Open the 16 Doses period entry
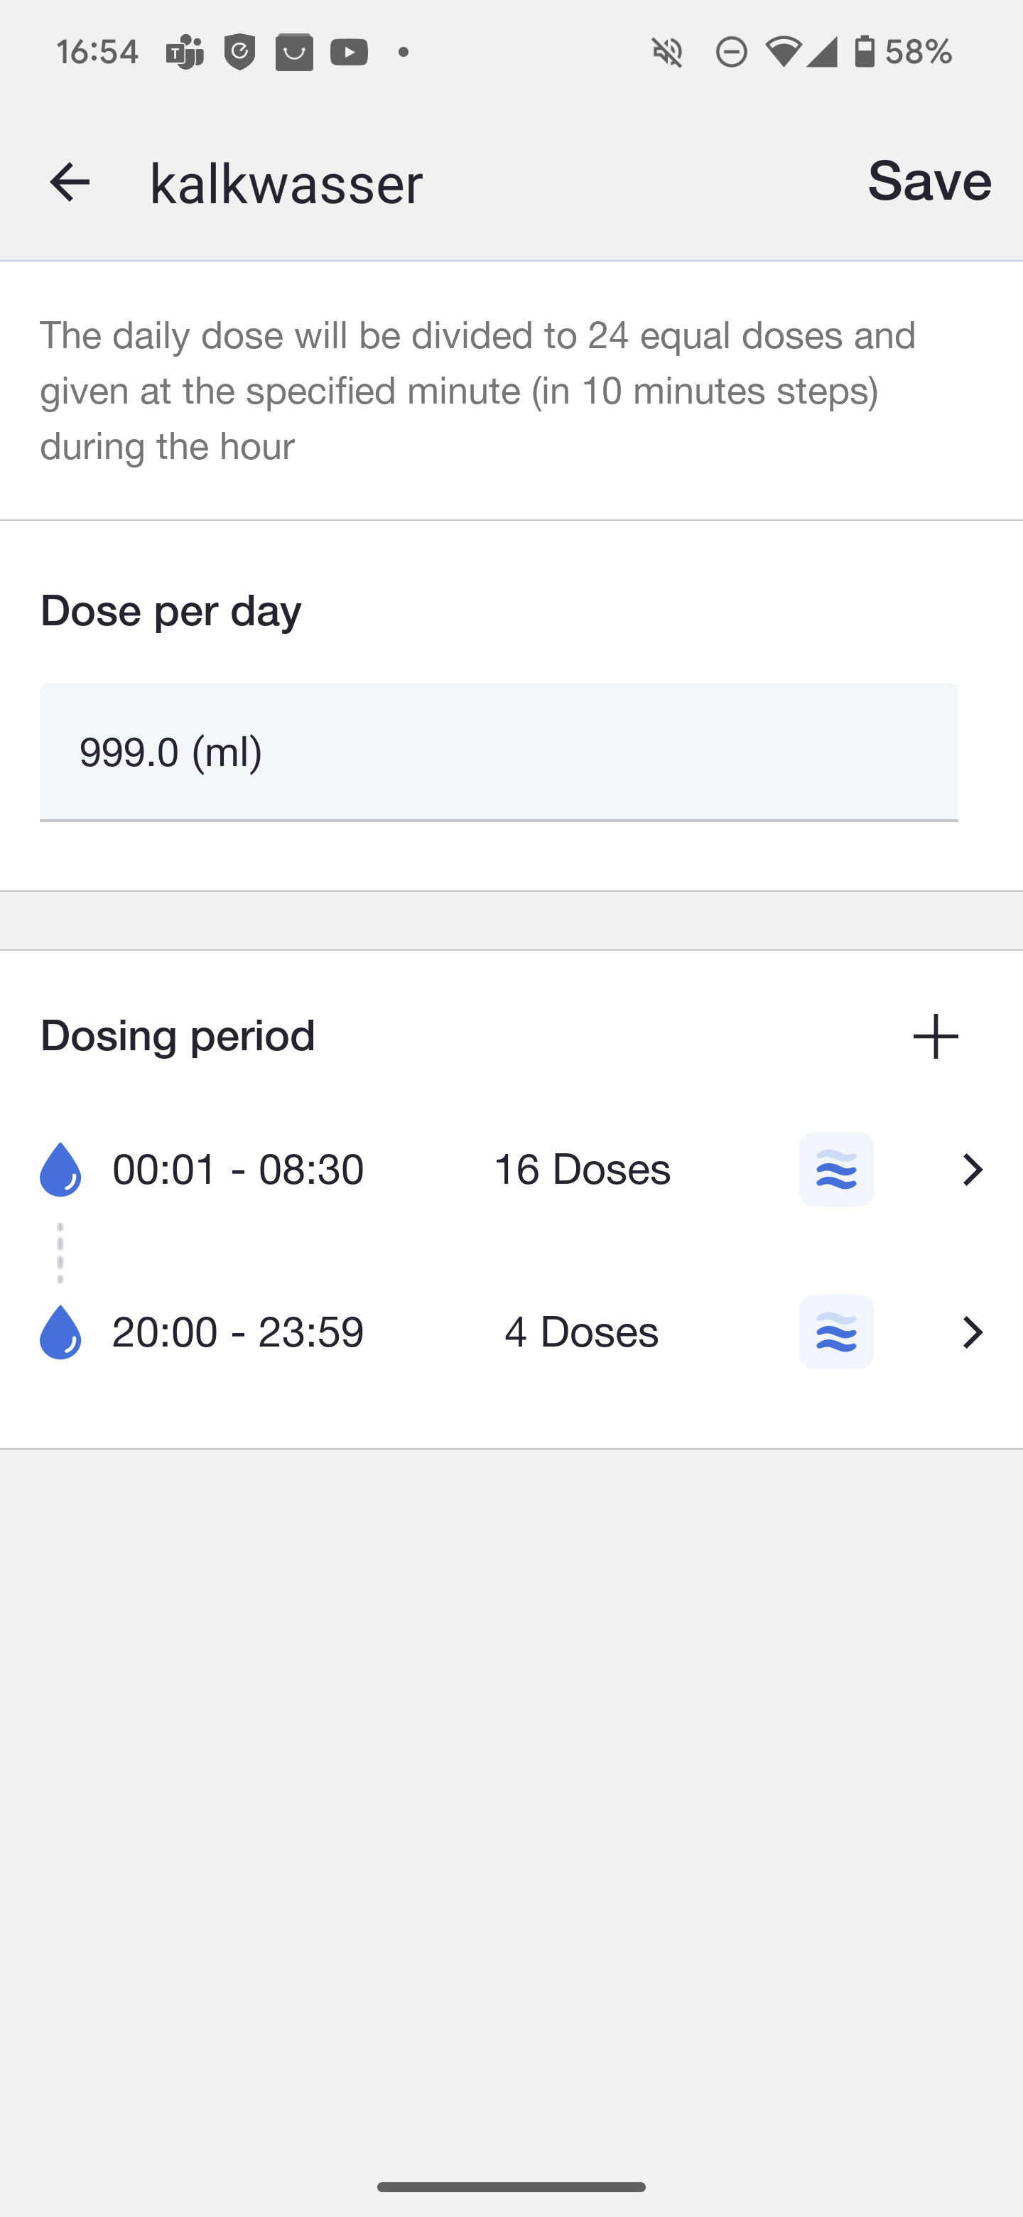Screen dimensions: 1023x2217 (x=582, y=1170)
